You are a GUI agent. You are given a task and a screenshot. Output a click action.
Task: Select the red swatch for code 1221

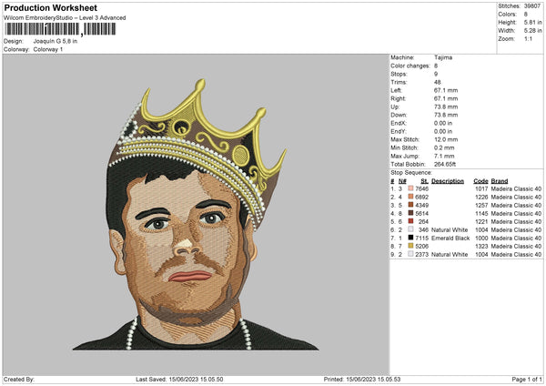pyautogui.click(x=411, y=221)
